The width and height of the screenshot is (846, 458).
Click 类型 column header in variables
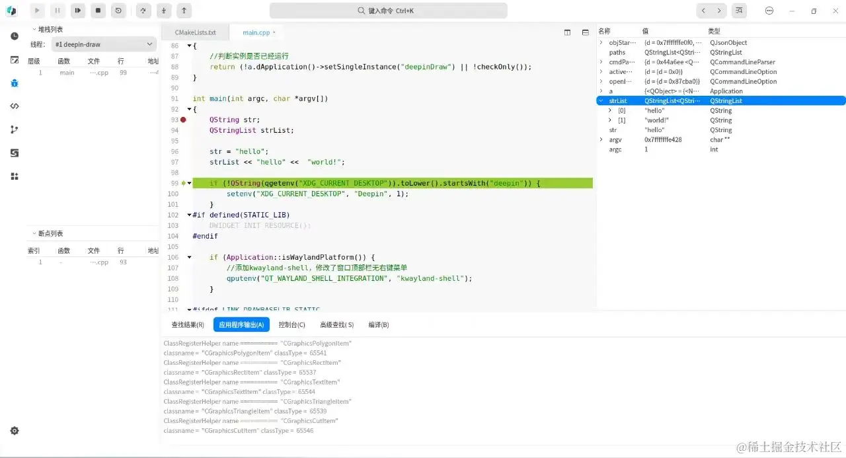(x=714, y=31)
